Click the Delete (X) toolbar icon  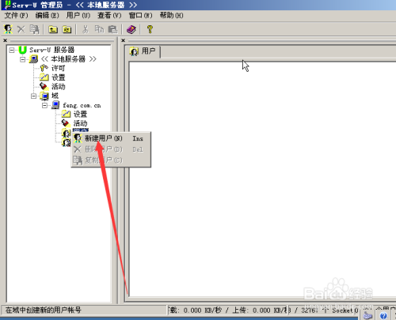(x=21, y=29)
